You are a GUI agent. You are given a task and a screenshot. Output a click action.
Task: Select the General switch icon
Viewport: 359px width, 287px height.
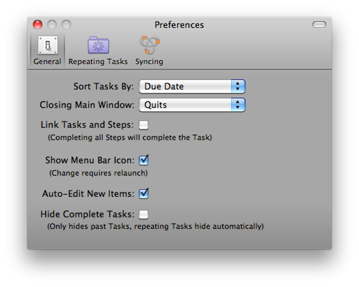point(48,45)
